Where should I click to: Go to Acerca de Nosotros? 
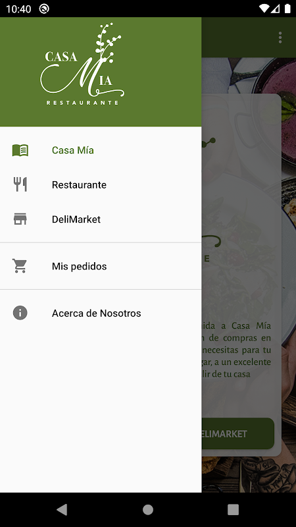(x=101, y=314)
